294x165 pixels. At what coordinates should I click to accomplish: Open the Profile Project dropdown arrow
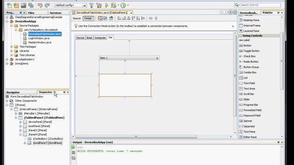pyautogui.click(x=128, y=5)
